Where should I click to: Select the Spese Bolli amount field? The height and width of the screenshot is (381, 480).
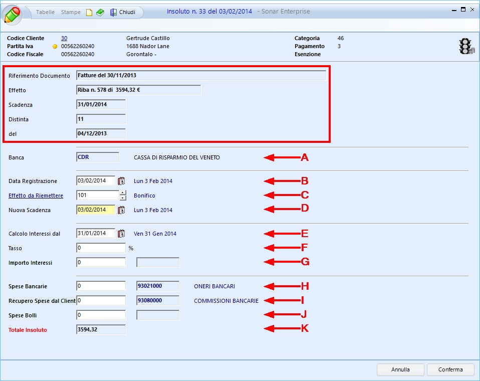(101, 315)
